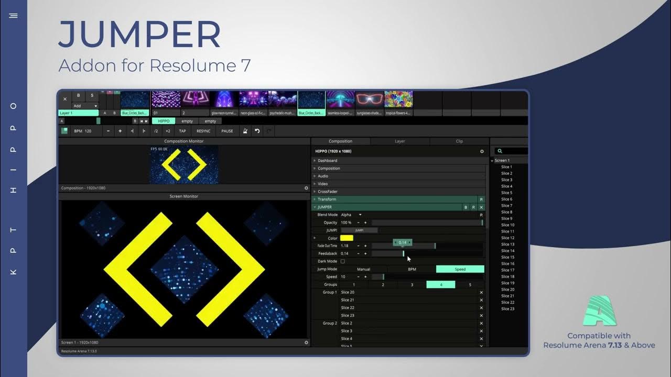Toggle JUMPER effect bypass B
Viewport: 671px width, 377px height.
(x=466, y=207)
